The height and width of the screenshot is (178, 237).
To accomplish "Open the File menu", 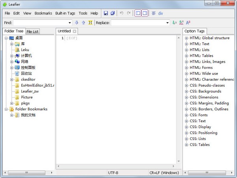I will click(x=7, y=13).
